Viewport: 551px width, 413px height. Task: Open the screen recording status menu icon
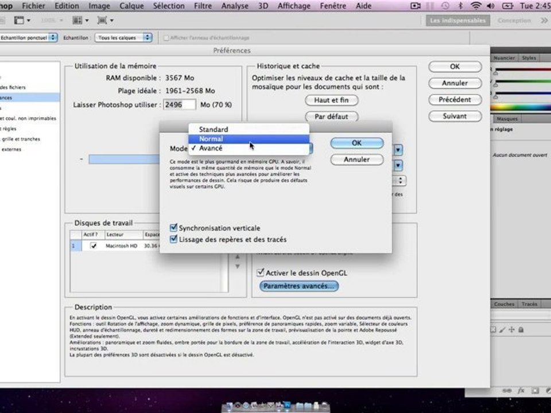[416, 6]
